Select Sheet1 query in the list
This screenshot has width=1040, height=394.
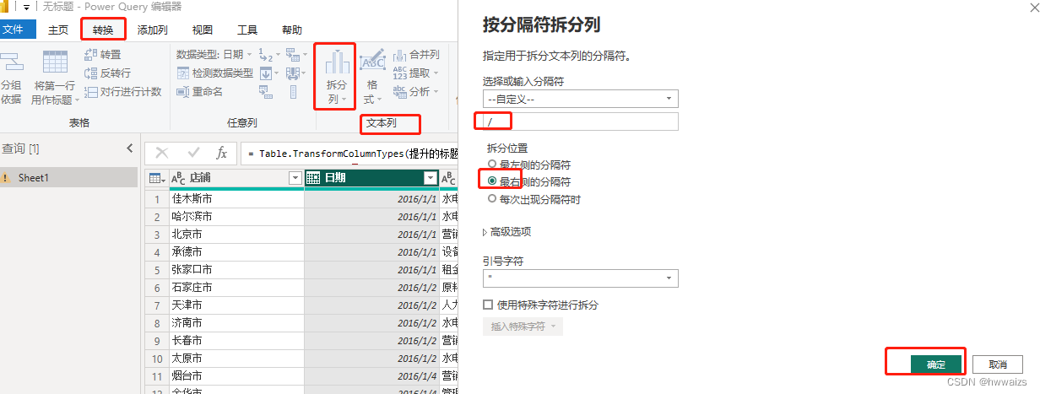coord(68,177)
